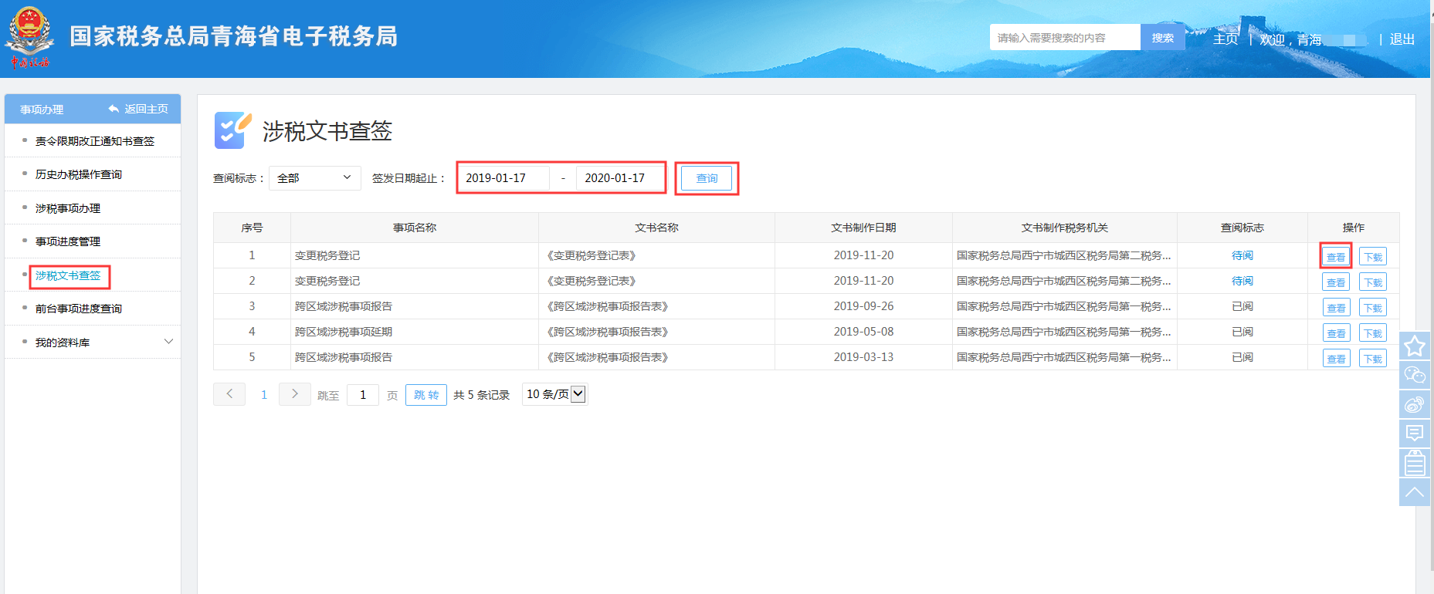
Task: Click 主页 link in header
Action: pyautogui.click(x=1226, y=39)
